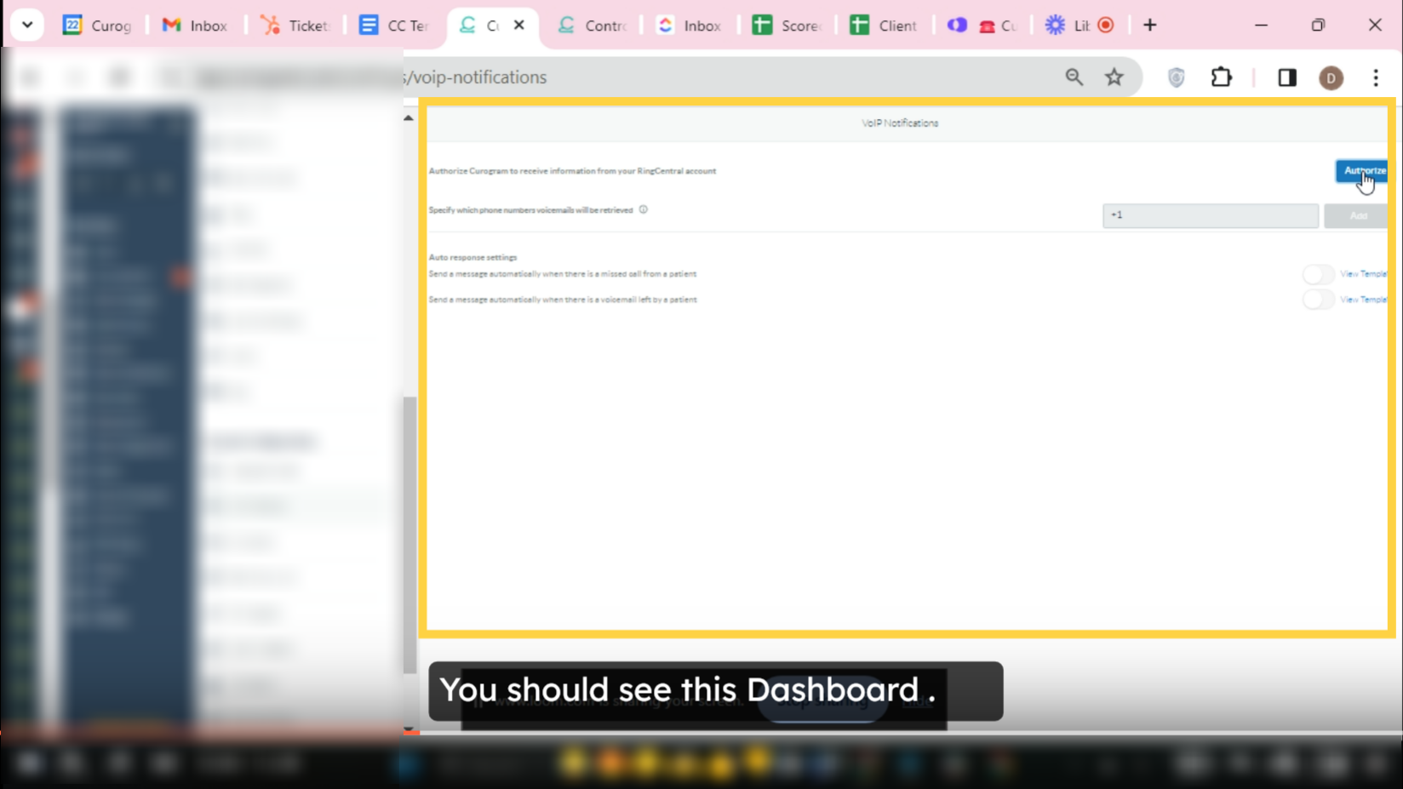The height and width of the screenshot is (789, 1403).
Task: Switch to the Gmail Inbox tab
Action: pyautogui.click(x=195, y=26)
